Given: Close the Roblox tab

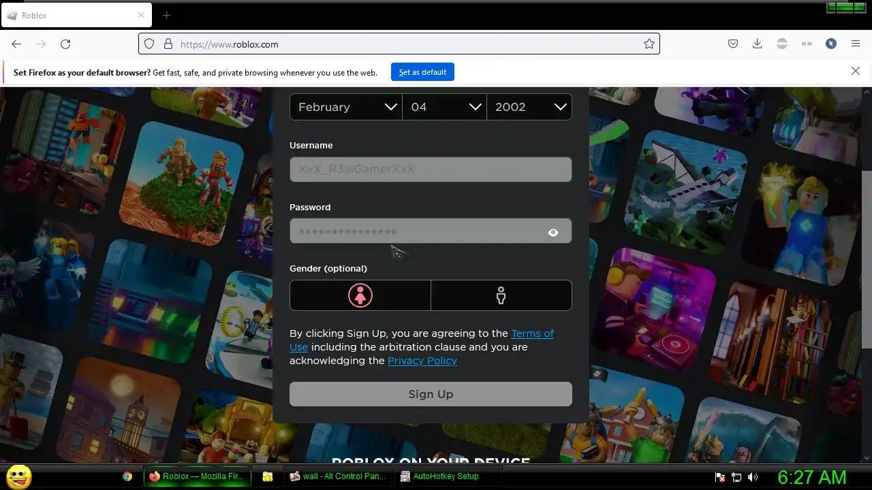Looking at the screenshot, I should pos(141,15).
